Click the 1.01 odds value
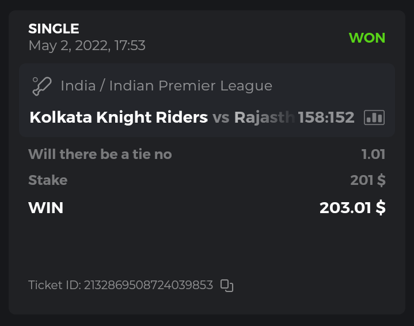 tap(373, 154)
